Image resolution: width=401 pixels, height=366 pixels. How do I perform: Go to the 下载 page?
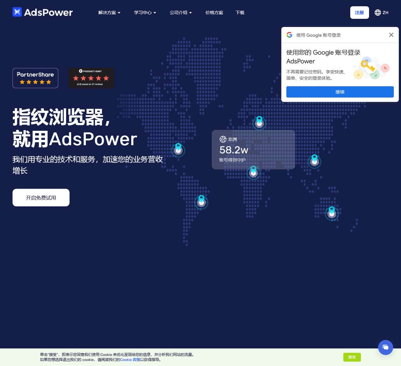(x=240, y=13)
